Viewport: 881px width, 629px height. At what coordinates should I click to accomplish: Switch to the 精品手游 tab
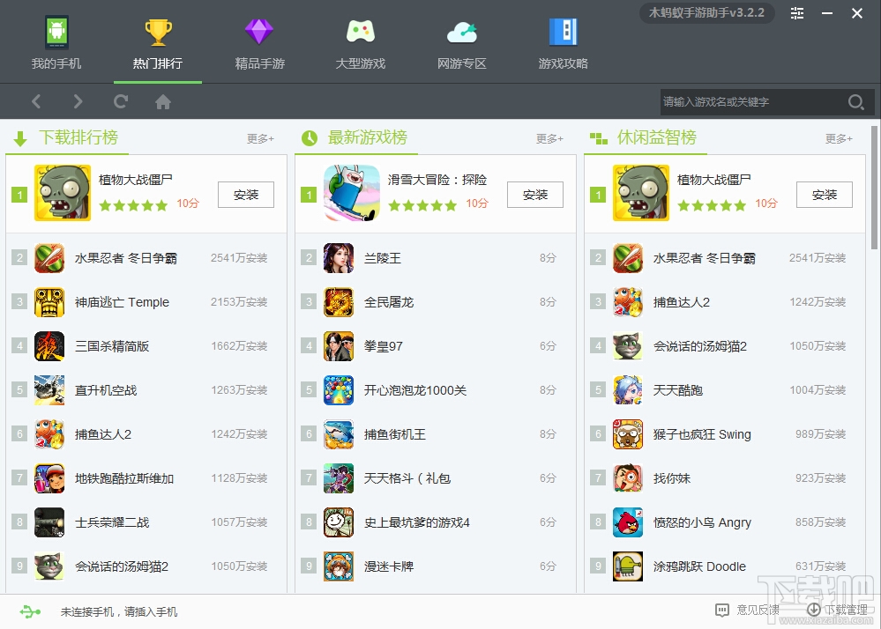point(259,44)
